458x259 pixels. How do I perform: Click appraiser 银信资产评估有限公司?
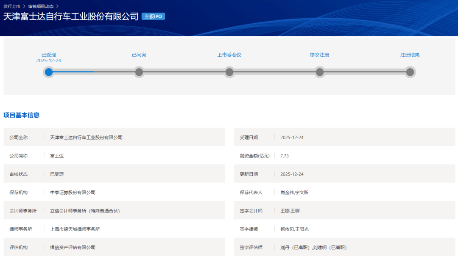(x=73, y=248)
